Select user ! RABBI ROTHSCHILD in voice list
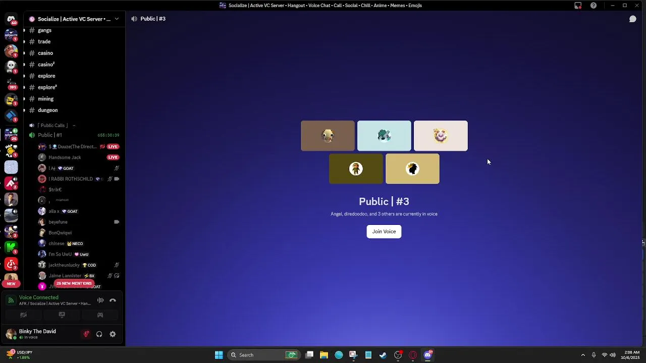Viewport: 646px width, 363px height. click(x=71, y=179)
